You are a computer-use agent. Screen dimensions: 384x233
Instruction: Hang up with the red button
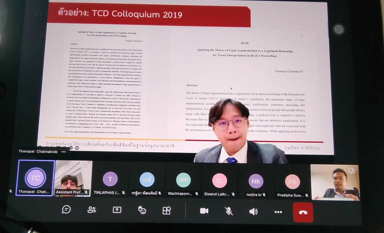[303, 212]
